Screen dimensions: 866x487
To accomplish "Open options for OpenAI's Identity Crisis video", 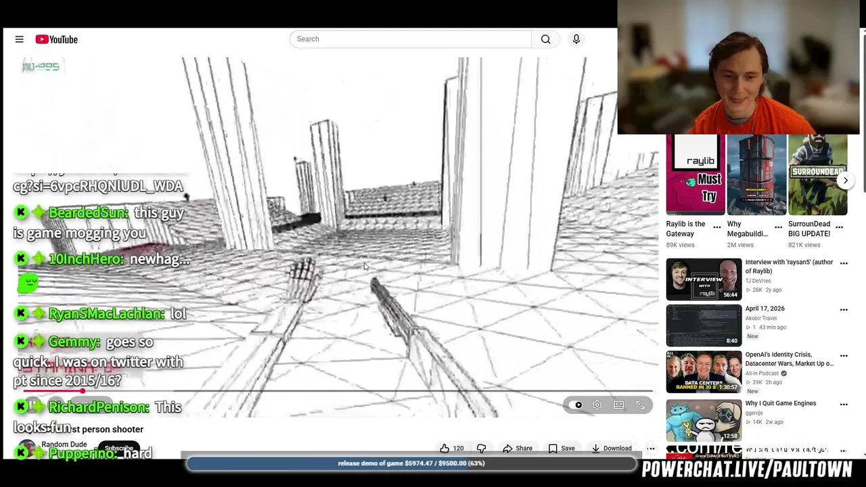I will [844, 356].
